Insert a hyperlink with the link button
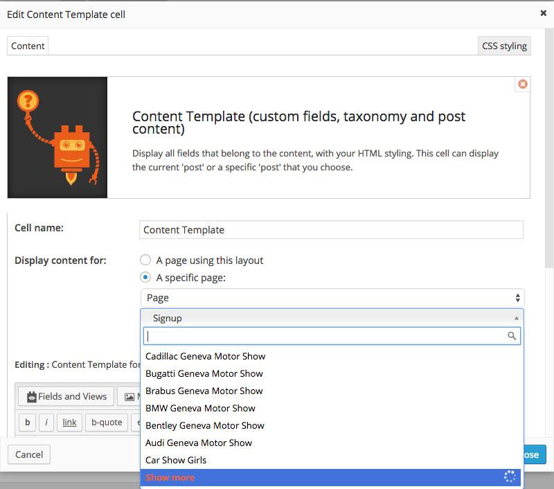This screenshot has height=489, width=554. coord(69,422)
